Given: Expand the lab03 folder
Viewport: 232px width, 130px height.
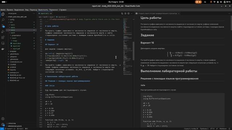Looking at the screenshot, I should coord(13,27).
